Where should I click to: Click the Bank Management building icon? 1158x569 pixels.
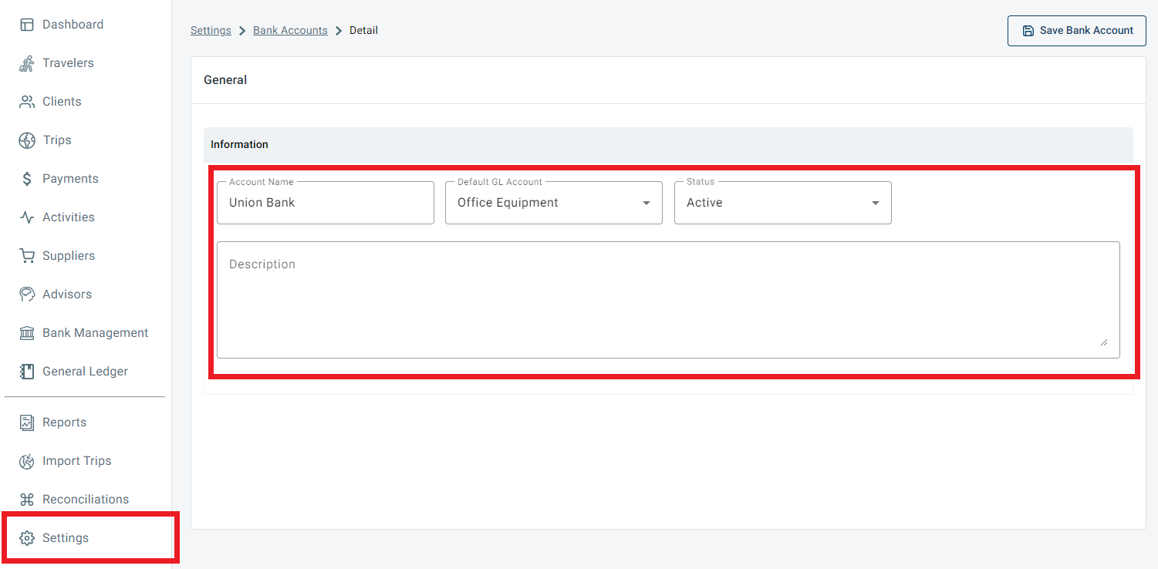click(x=27, y=333)
